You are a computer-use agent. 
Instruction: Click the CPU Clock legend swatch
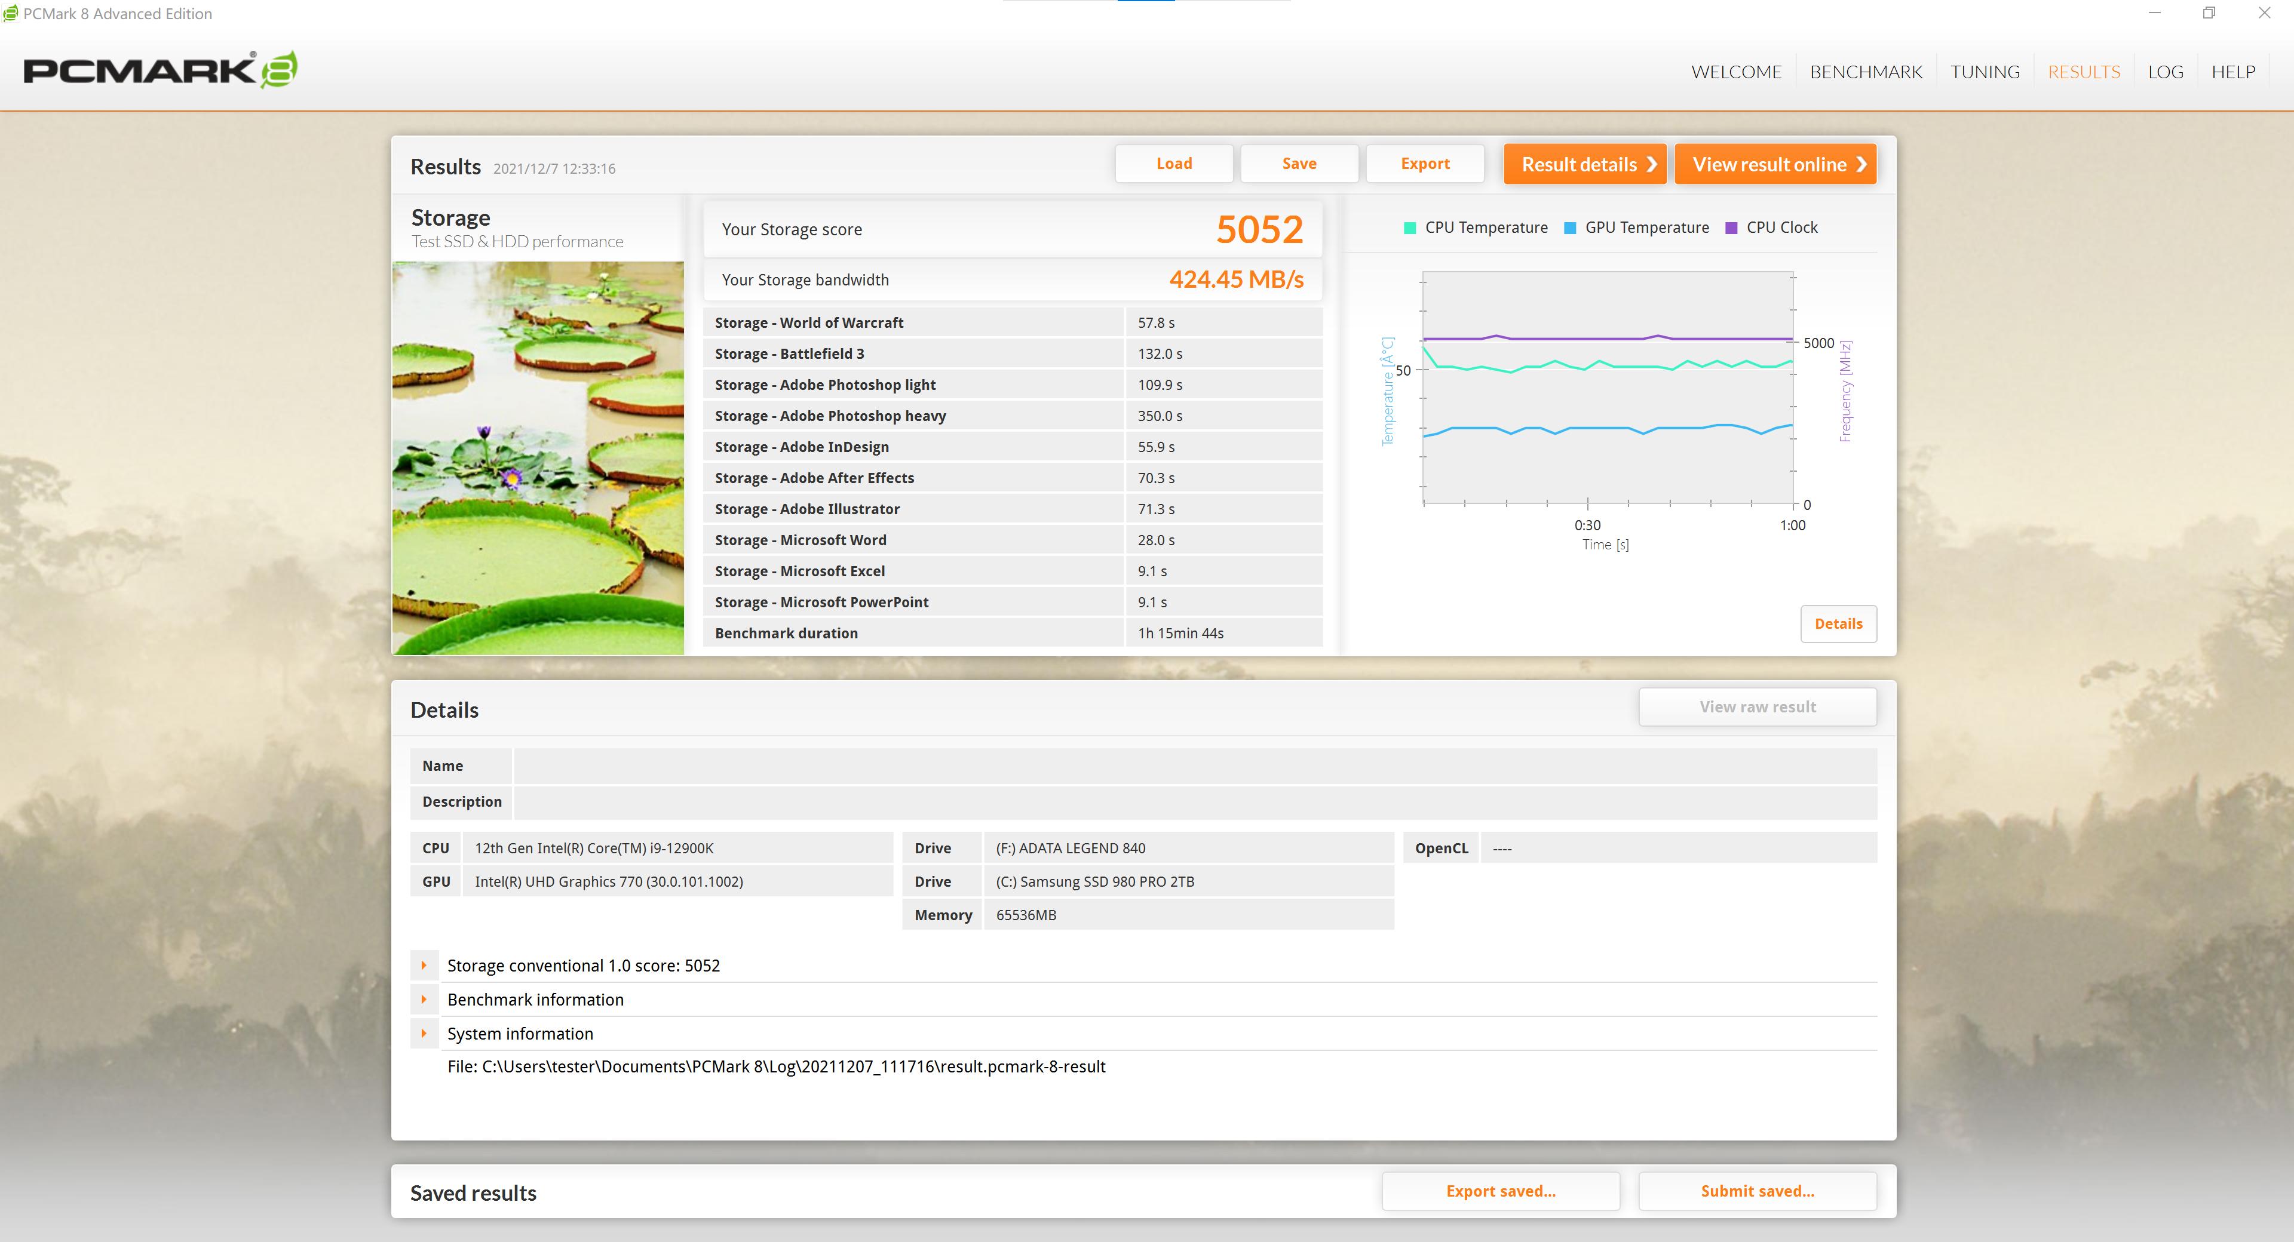1731,228
